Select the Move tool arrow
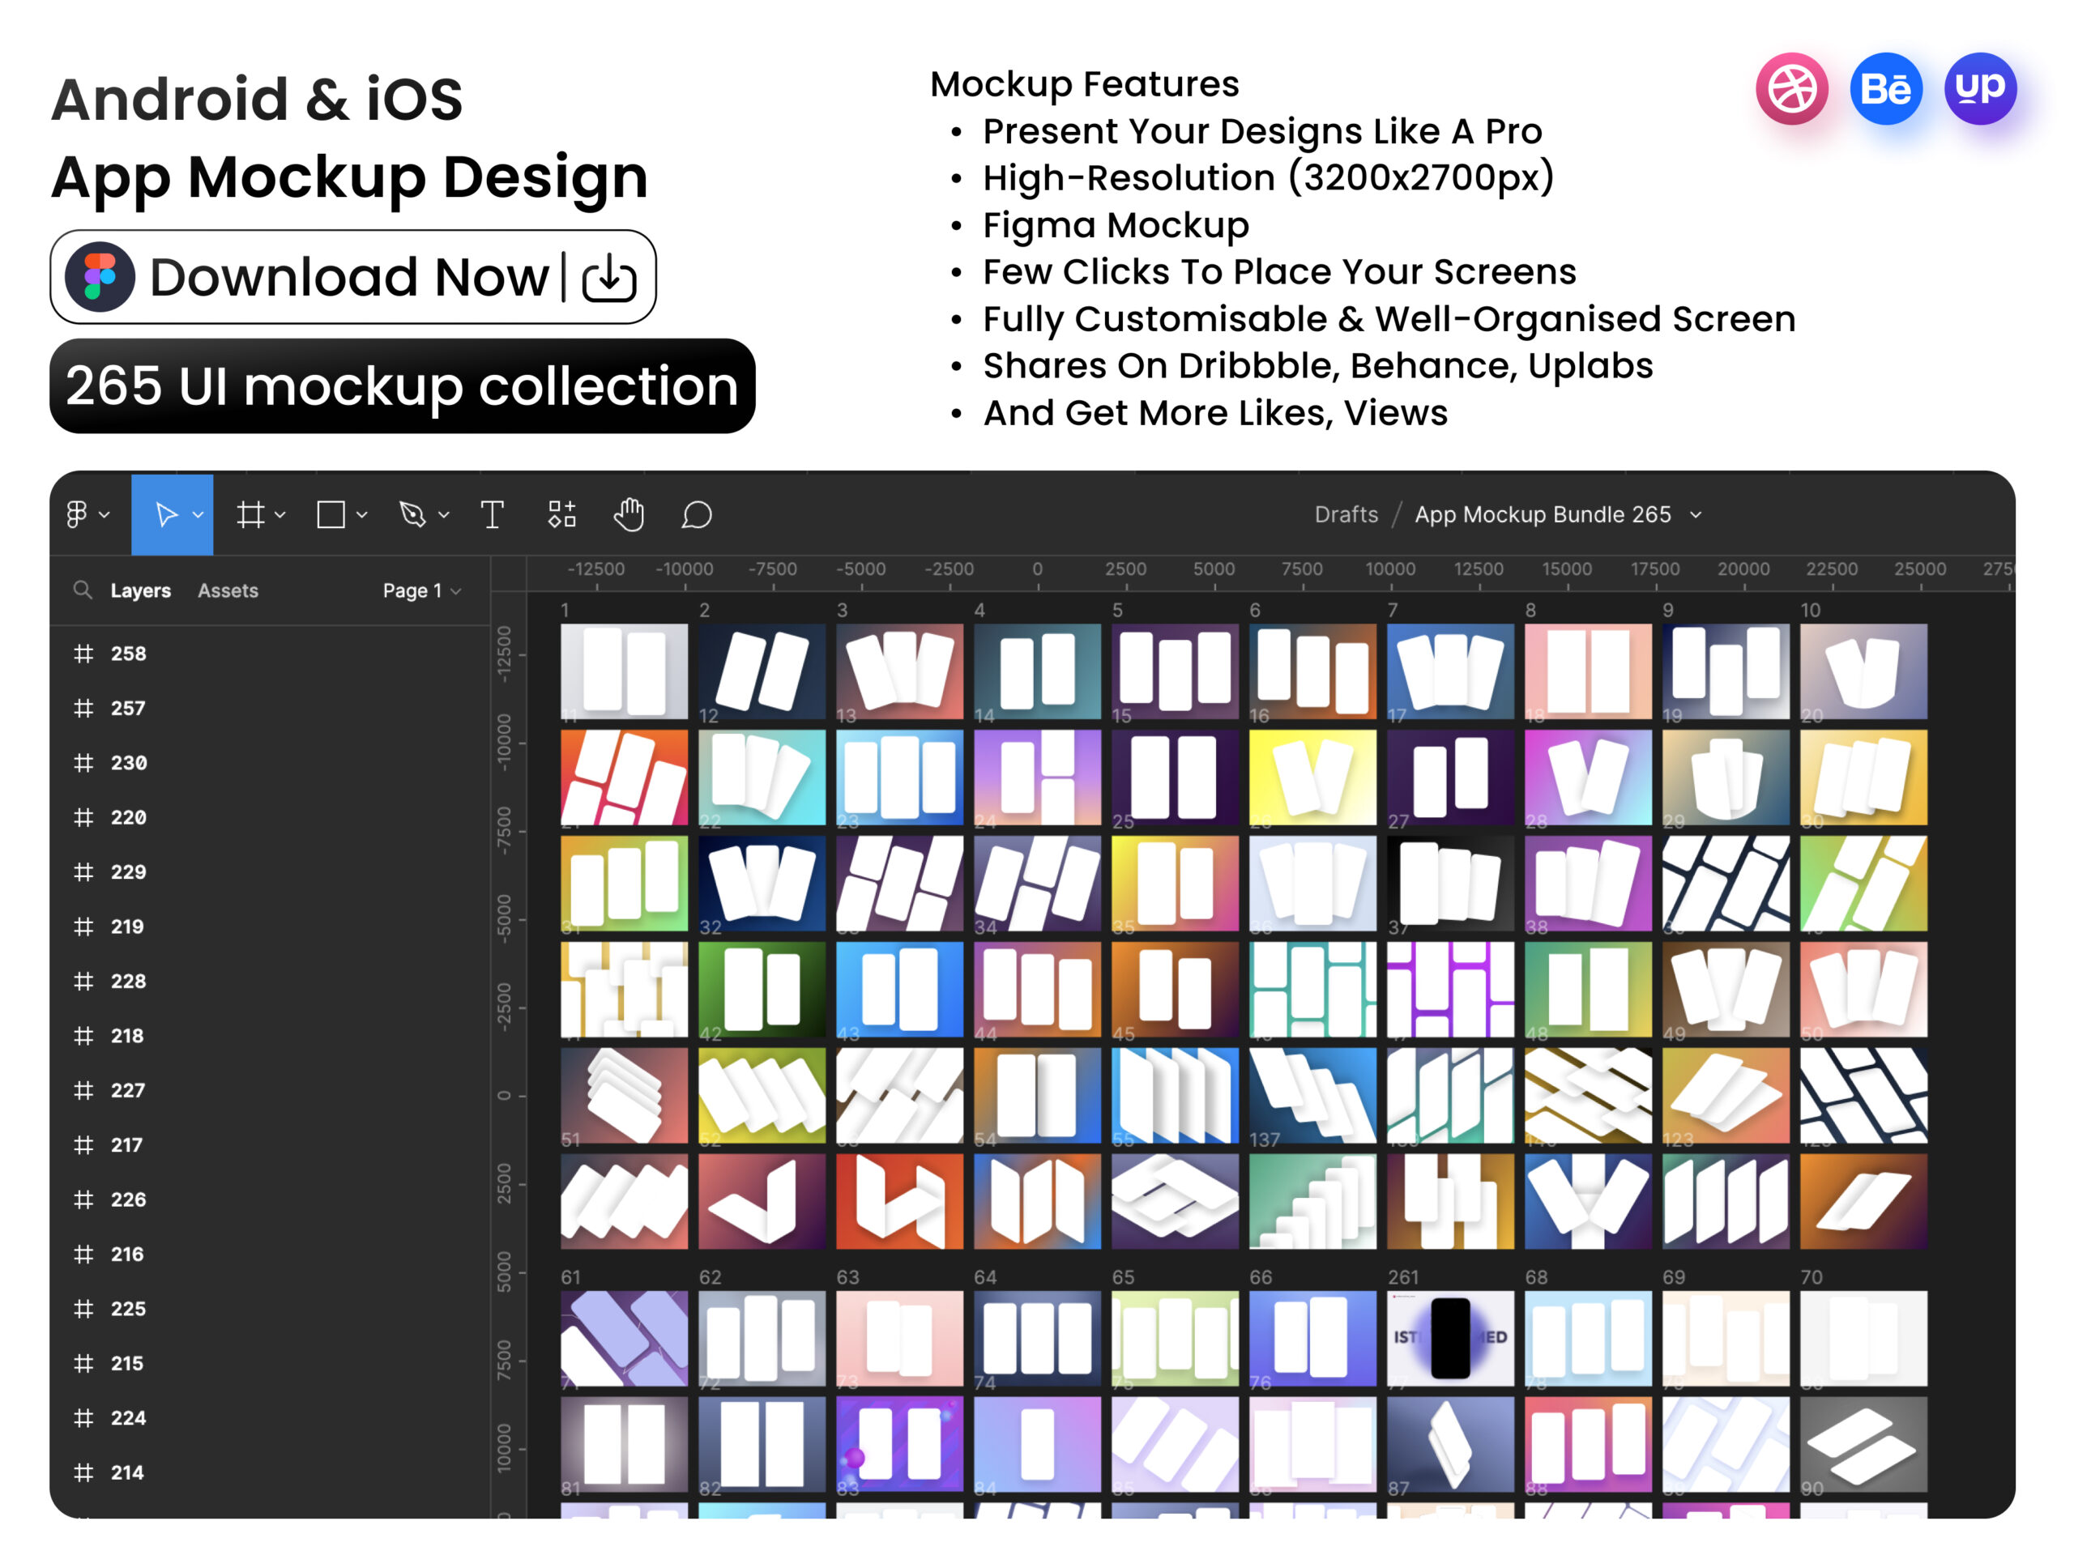Image resolution: width=2074 pixels, height=1555 pixels. (166, 514)
